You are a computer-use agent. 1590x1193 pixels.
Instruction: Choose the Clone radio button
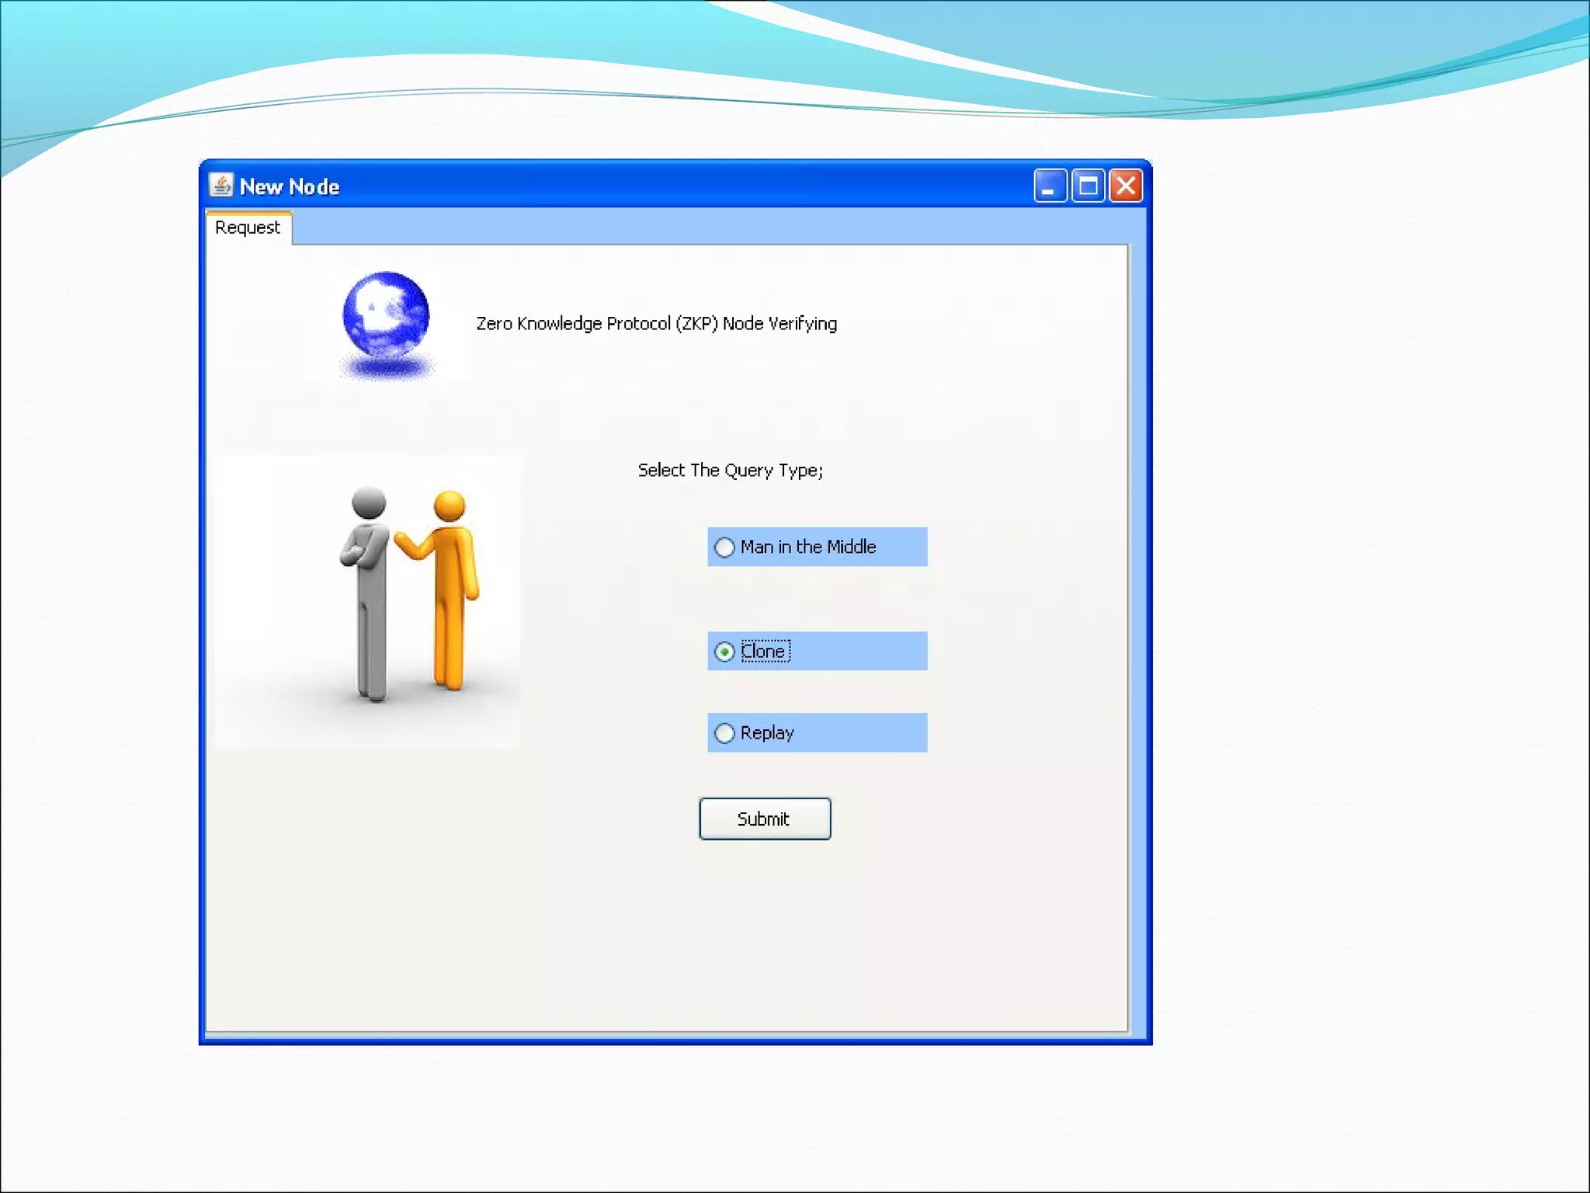pos(725,652)
